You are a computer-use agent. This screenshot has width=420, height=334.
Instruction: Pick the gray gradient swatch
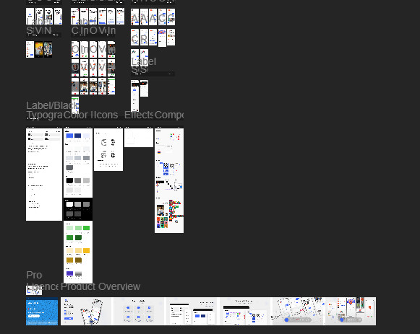click(x=78, y=273)
